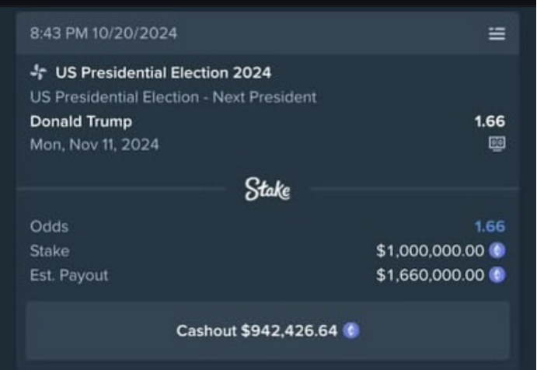Click the coin icon inside the Cashout button
537x370 pixels.
352,331
